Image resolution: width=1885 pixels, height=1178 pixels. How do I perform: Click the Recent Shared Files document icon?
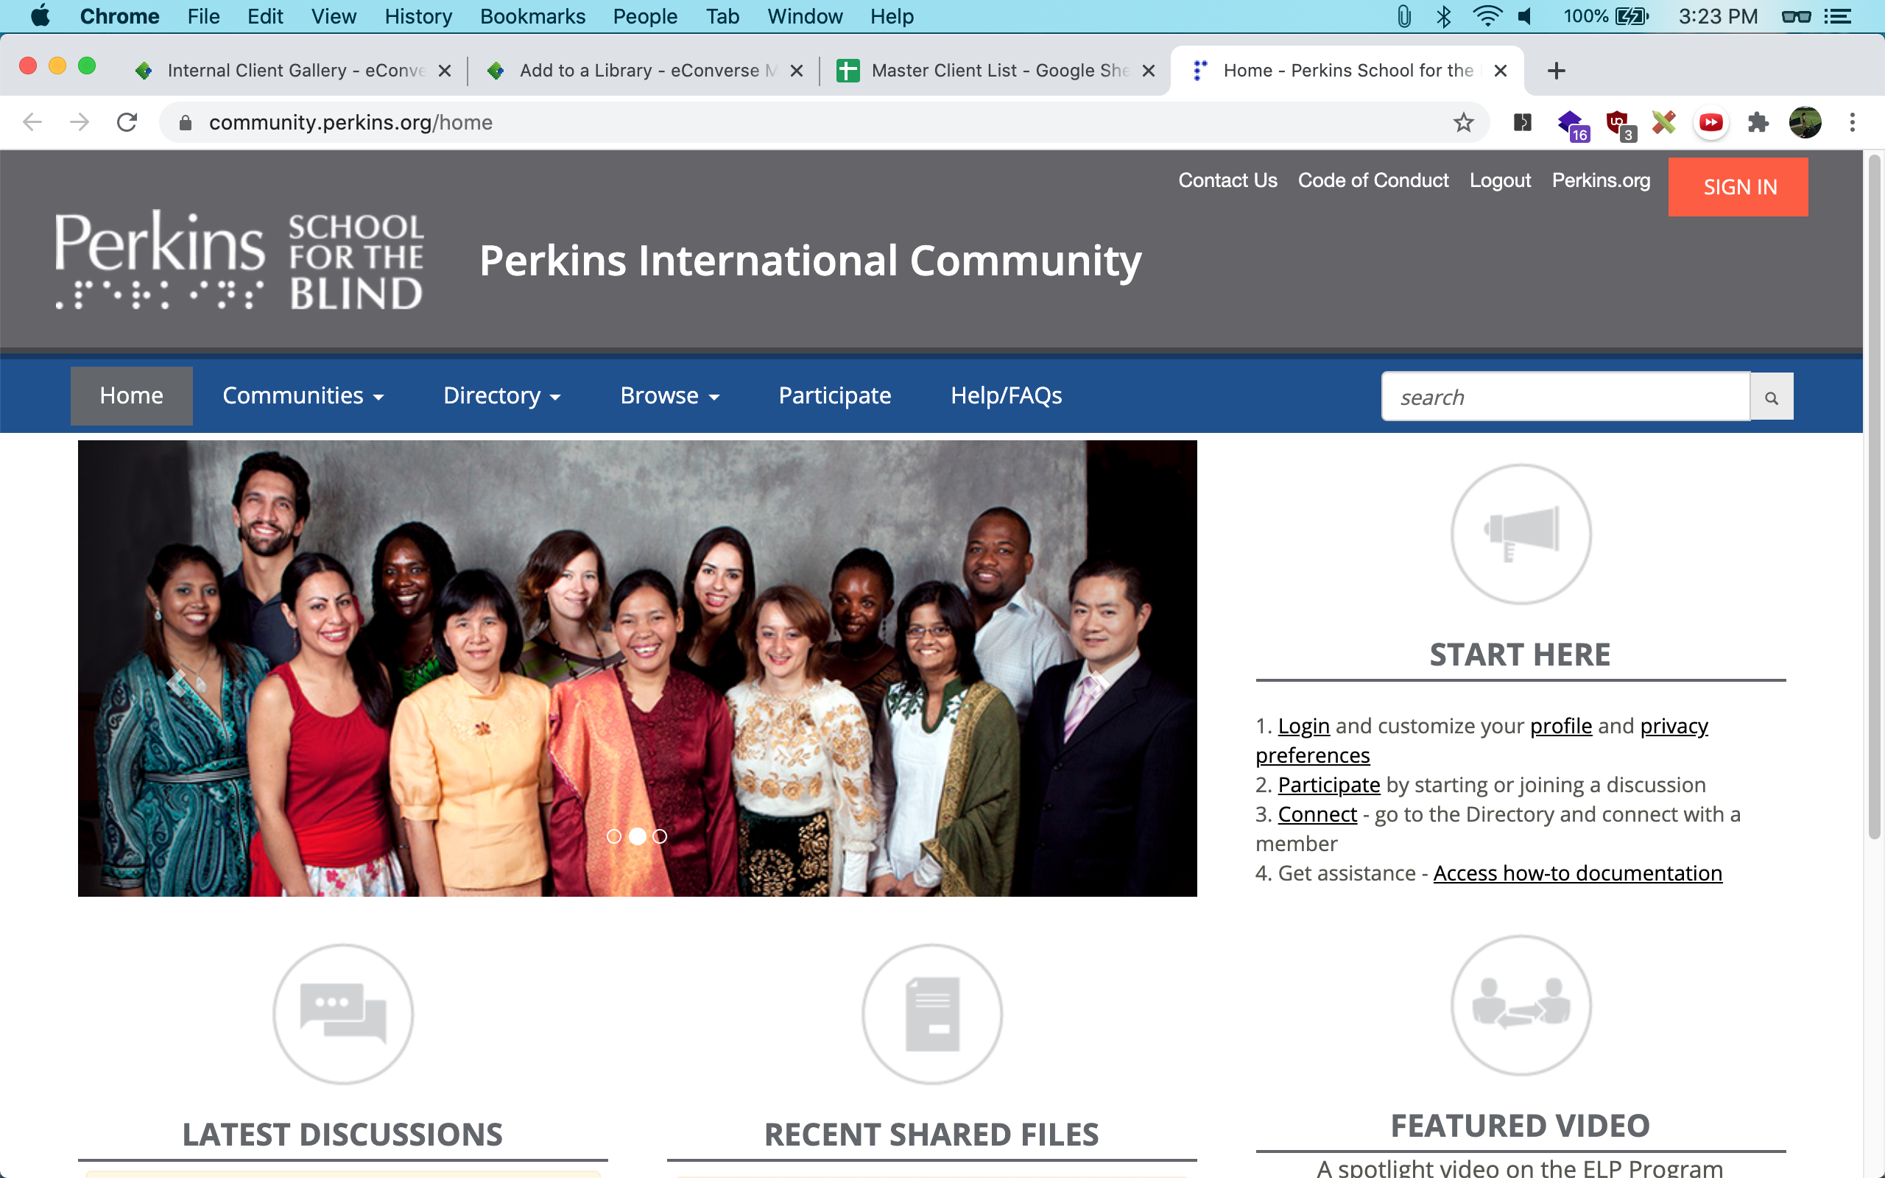pos(931,1013)
